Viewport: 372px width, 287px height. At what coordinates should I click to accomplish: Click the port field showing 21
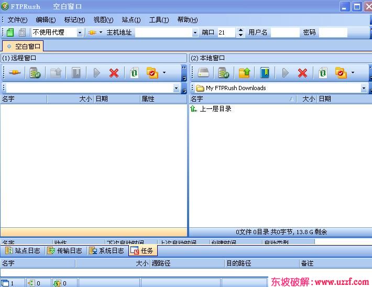pyautogui.click(x=226, y=32)
